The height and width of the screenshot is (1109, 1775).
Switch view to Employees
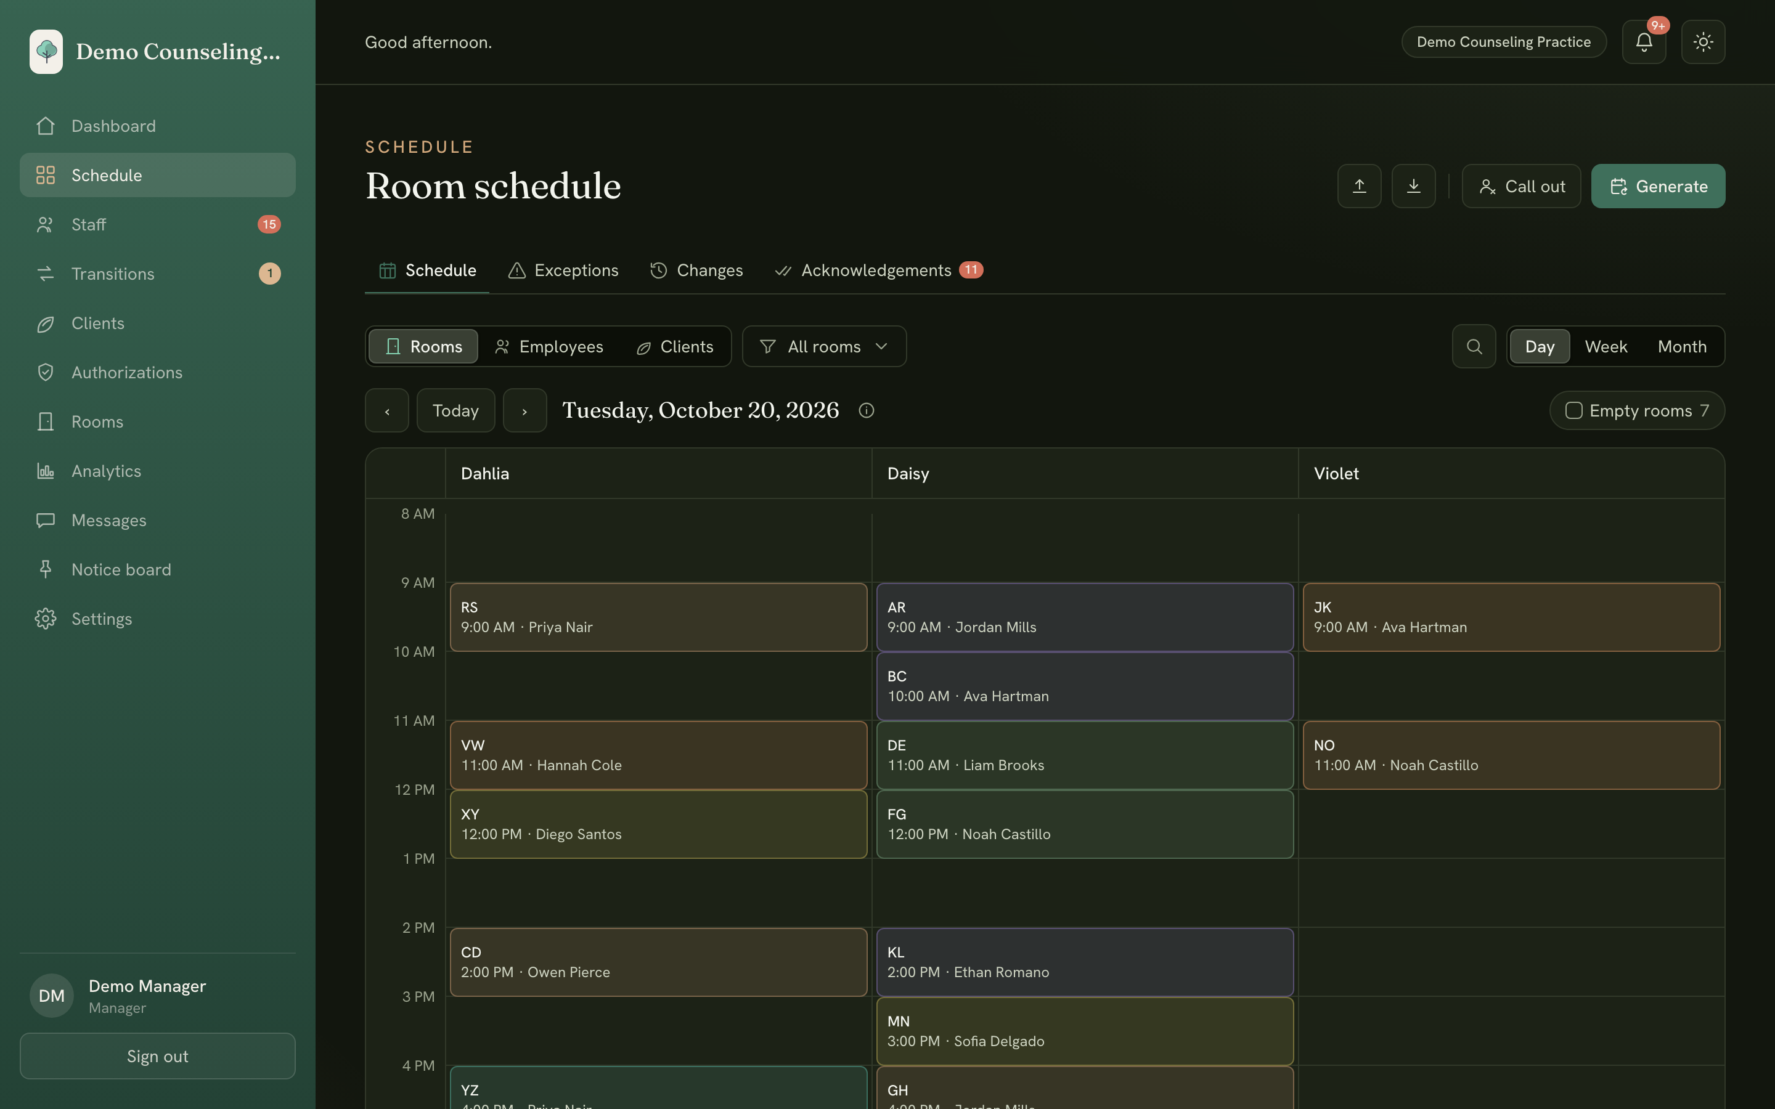point(549,346)
